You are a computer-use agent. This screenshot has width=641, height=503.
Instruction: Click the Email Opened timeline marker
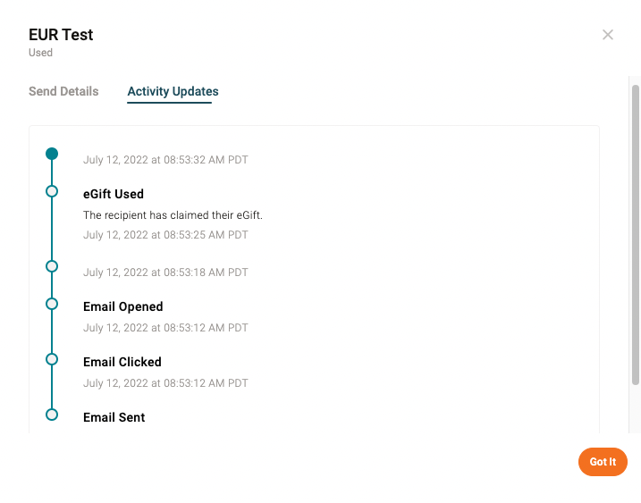coord(52,304)
